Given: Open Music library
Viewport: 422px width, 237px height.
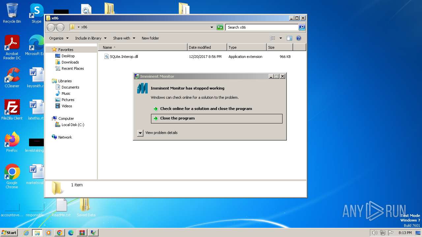Looking at the screenshot, I should click(66, 93).
